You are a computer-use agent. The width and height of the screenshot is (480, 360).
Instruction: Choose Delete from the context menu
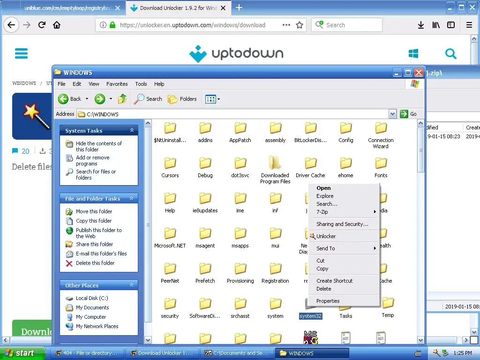point(345,289)
